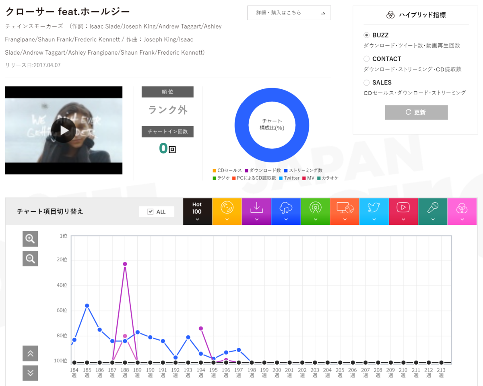Click the double down-arrow chart button
Viewport: 483px width, 386px height.
pos(30,373)
